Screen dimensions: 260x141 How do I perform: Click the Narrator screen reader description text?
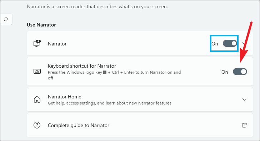pos(97,7)
